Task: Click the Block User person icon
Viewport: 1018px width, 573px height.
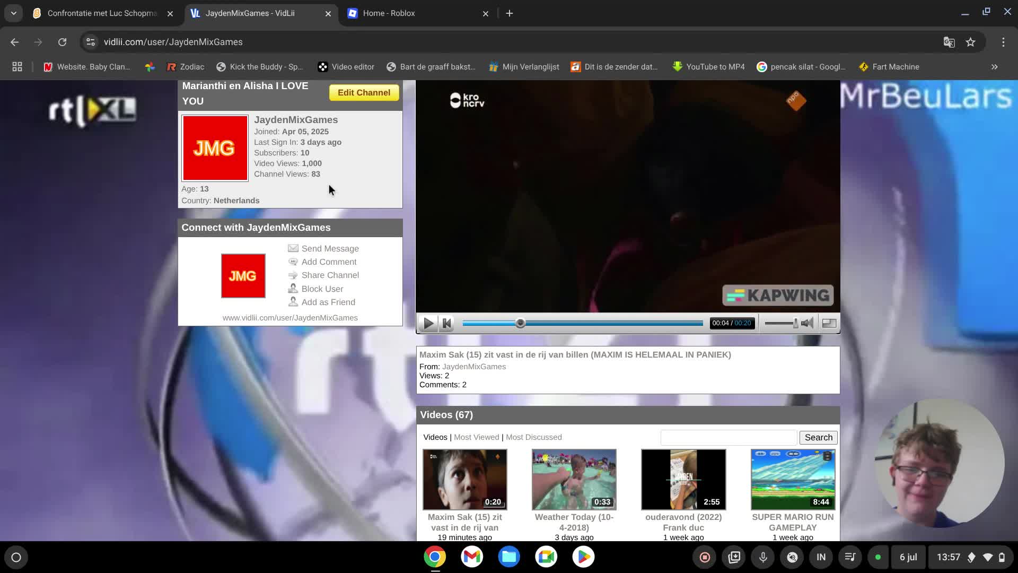Action: 293,288
